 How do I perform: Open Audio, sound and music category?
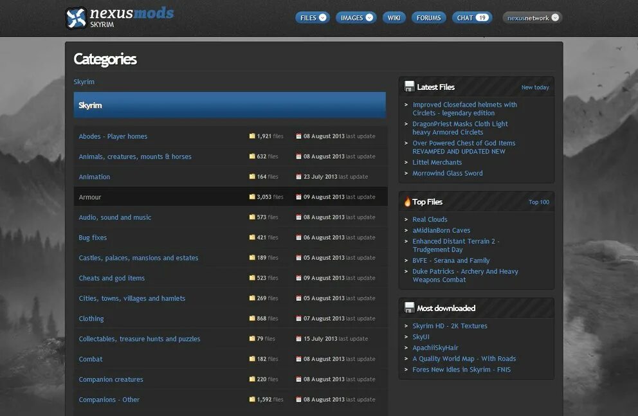(114, 217)
